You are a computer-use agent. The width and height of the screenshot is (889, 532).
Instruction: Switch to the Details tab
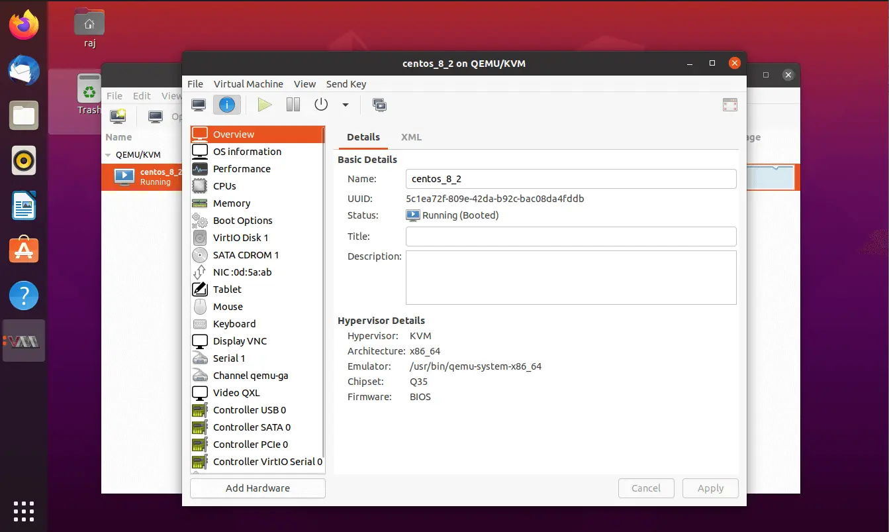pyautogui.click(x=363, y=137)
